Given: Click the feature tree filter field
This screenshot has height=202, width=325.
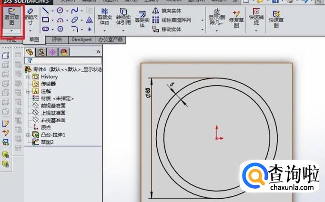Looking at the screenshot, I should click(64, 61).
